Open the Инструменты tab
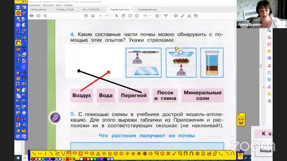This screenshot has height=161, width=287. [39, 9]
